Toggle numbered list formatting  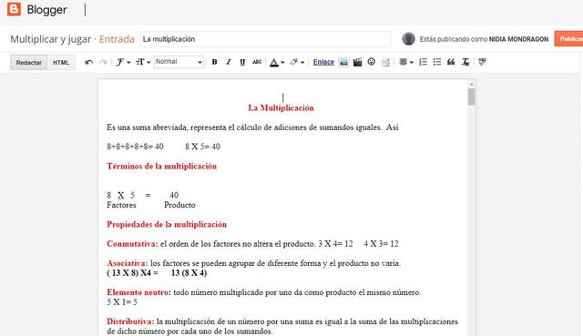[x=423, y=62]
